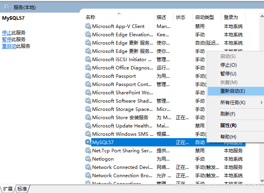Click gear icon beside Microsoft Store 安装服务

[88, 117]
